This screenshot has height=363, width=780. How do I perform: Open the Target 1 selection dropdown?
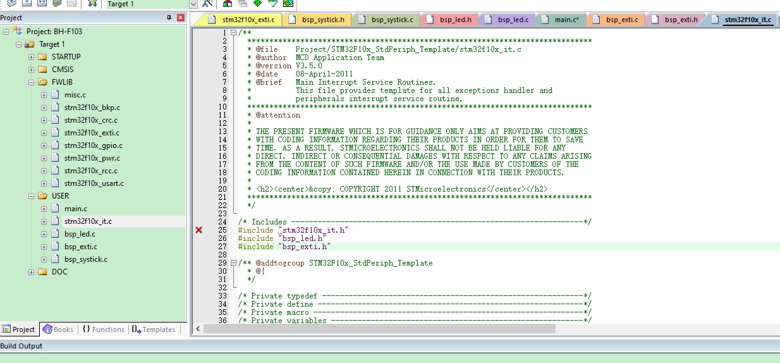point(193,4)
